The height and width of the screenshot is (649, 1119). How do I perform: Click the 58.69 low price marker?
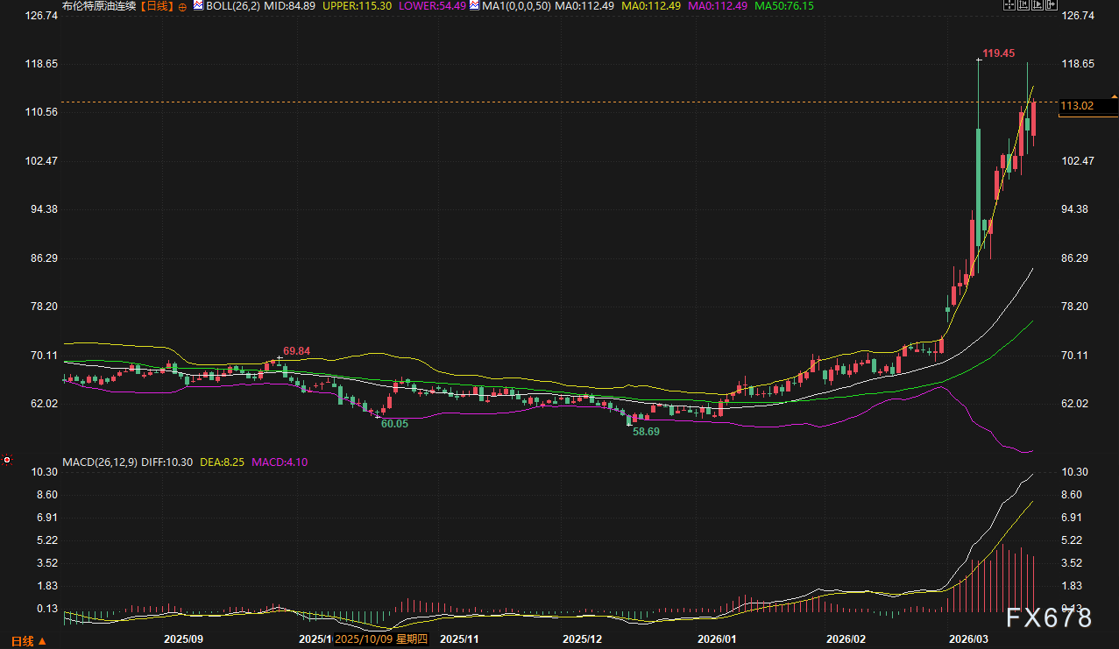click(x=646, y=432)
